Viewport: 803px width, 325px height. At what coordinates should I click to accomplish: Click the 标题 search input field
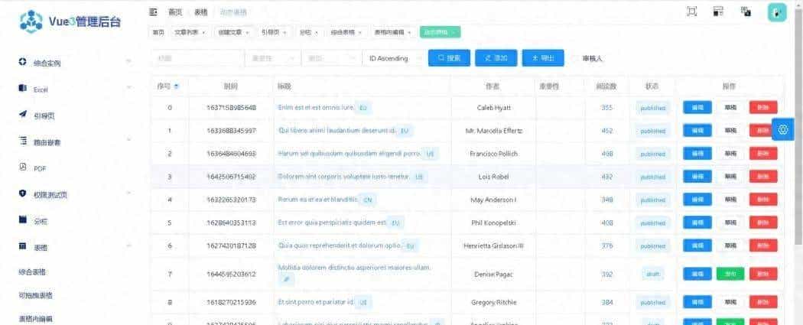(x=197, y=58)
